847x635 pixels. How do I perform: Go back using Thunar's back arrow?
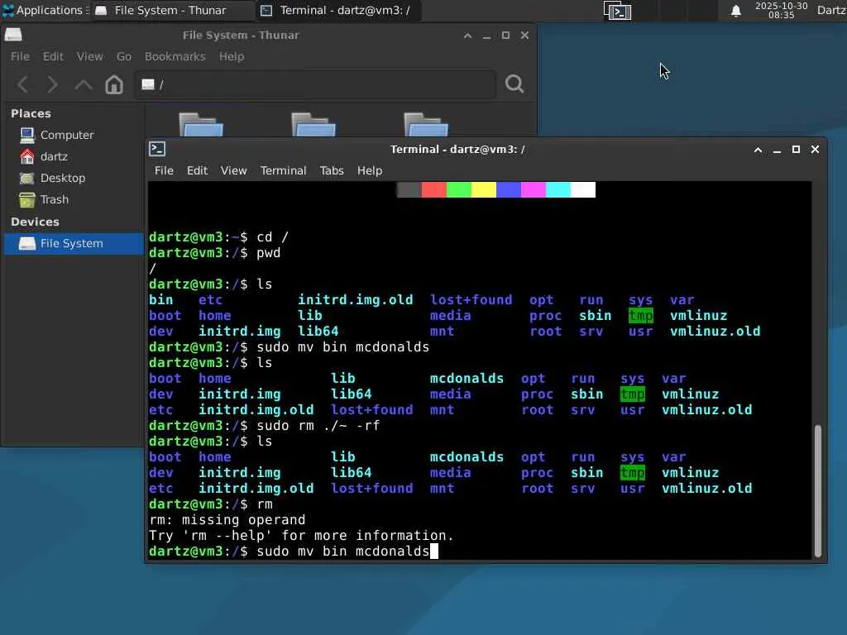(23, 84)
